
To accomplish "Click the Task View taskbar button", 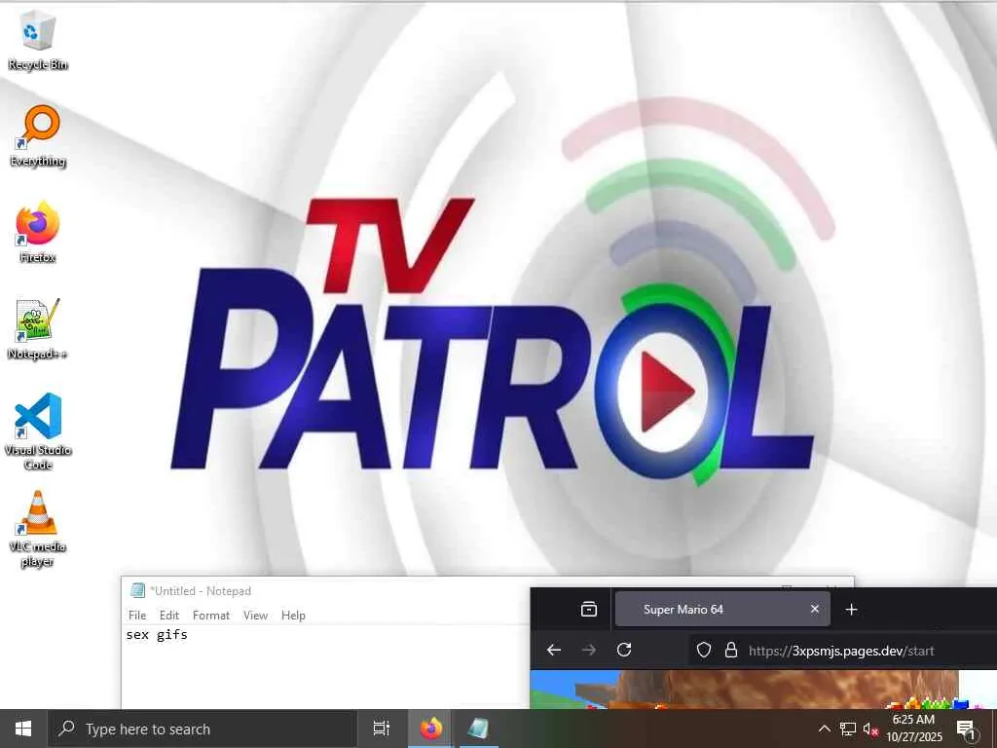I will click(x=381, y=729).
